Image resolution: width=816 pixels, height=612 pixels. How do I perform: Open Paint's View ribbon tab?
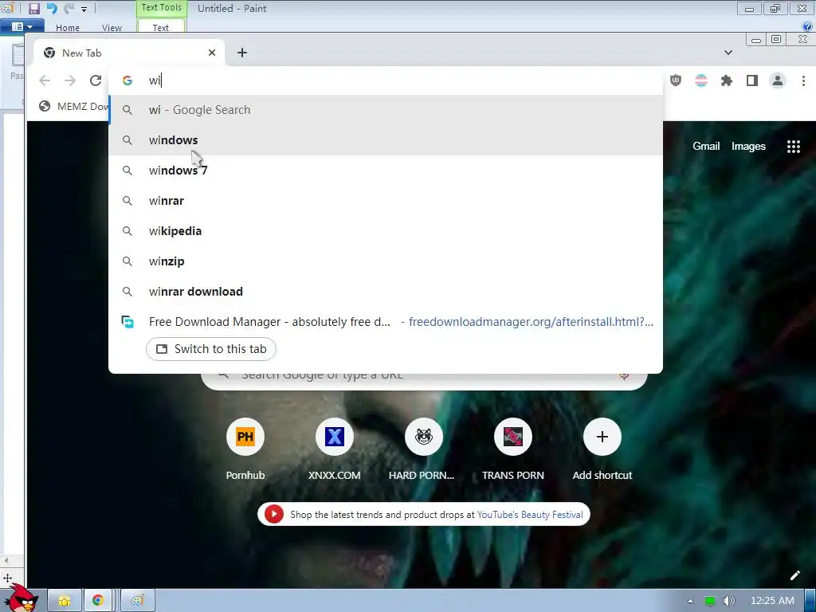(112, 28)
